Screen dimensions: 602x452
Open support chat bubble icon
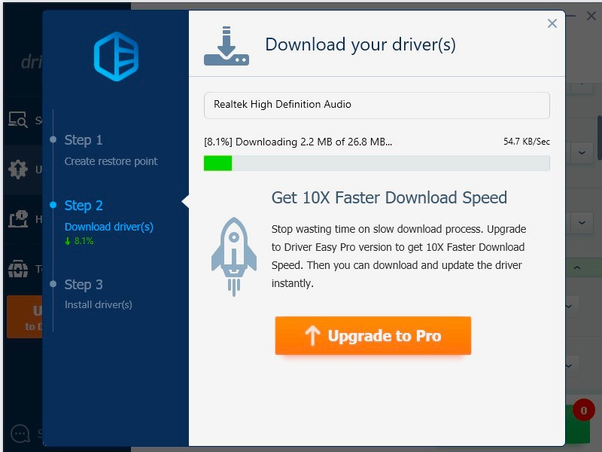click(x=20, y=434)
